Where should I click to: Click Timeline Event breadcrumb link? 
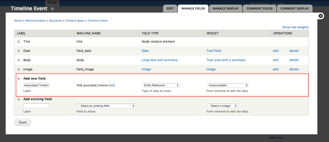click(98, 21)
